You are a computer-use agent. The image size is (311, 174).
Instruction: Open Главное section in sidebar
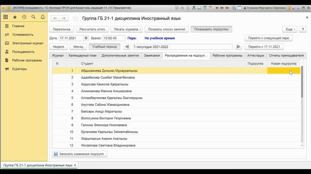(18, 26)
